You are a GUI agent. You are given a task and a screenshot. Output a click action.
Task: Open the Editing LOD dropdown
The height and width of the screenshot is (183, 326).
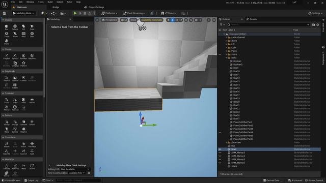point(75,169)
